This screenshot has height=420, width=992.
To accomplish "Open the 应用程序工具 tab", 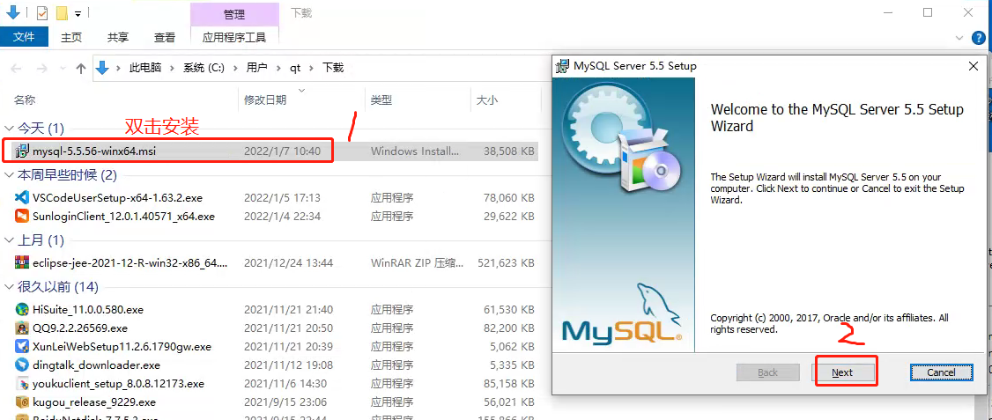I will coord(234,37).
